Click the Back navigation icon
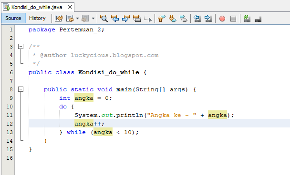290x175 pixels. tap(70, 18)
